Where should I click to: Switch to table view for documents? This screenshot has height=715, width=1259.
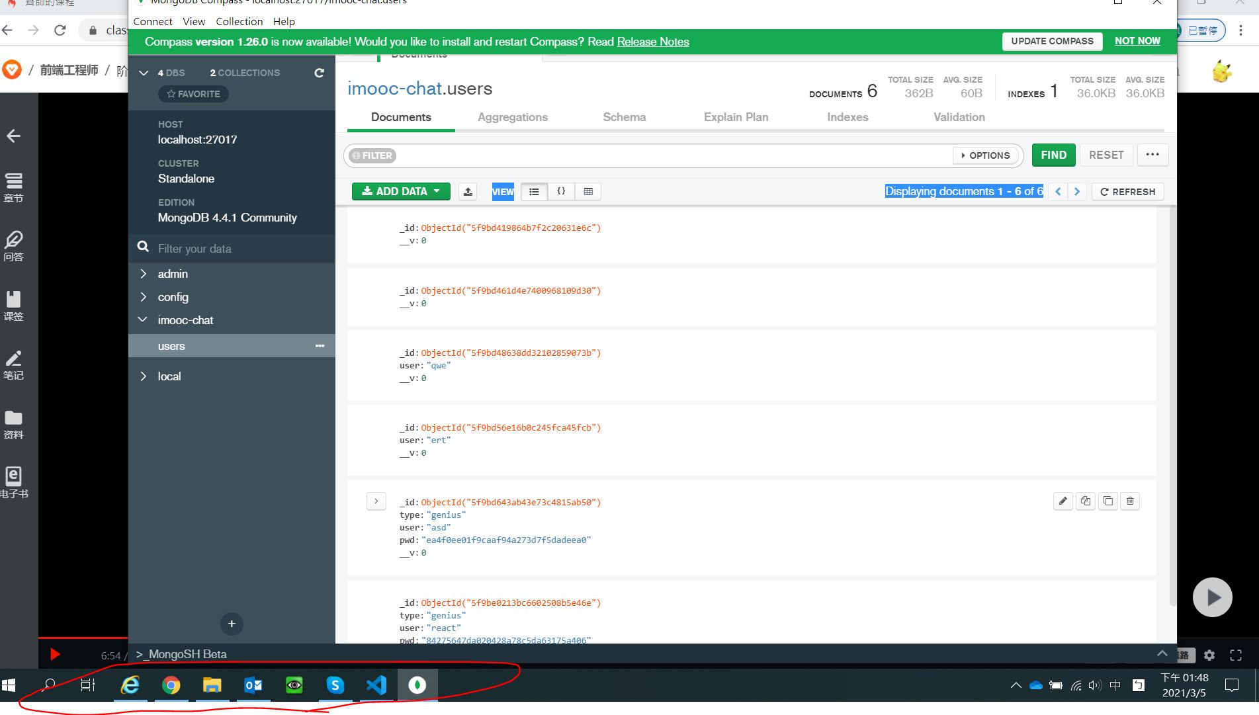pyautogui.click(x=588, y=192)
